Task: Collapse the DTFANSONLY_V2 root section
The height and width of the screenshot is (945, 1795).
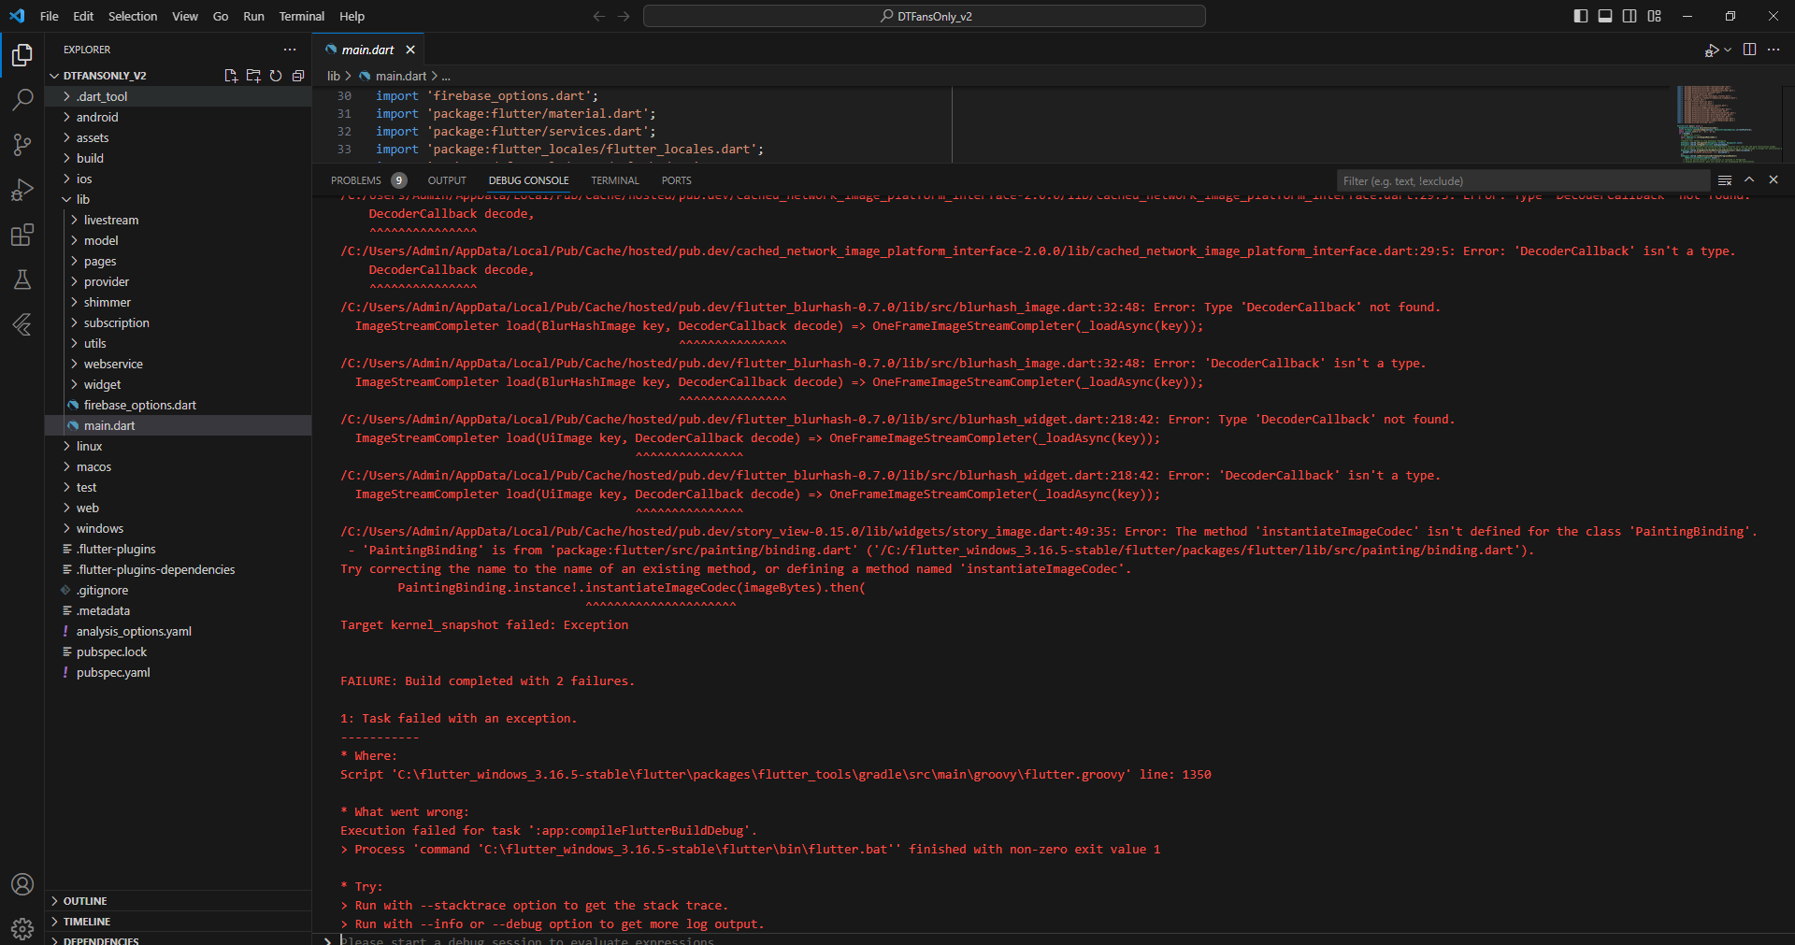Action: 105,76
